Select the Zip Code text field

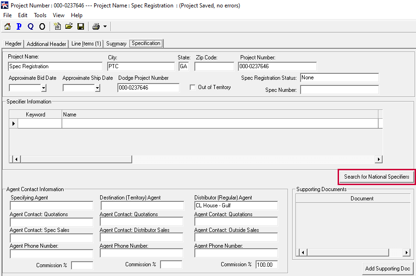point(214,66)
